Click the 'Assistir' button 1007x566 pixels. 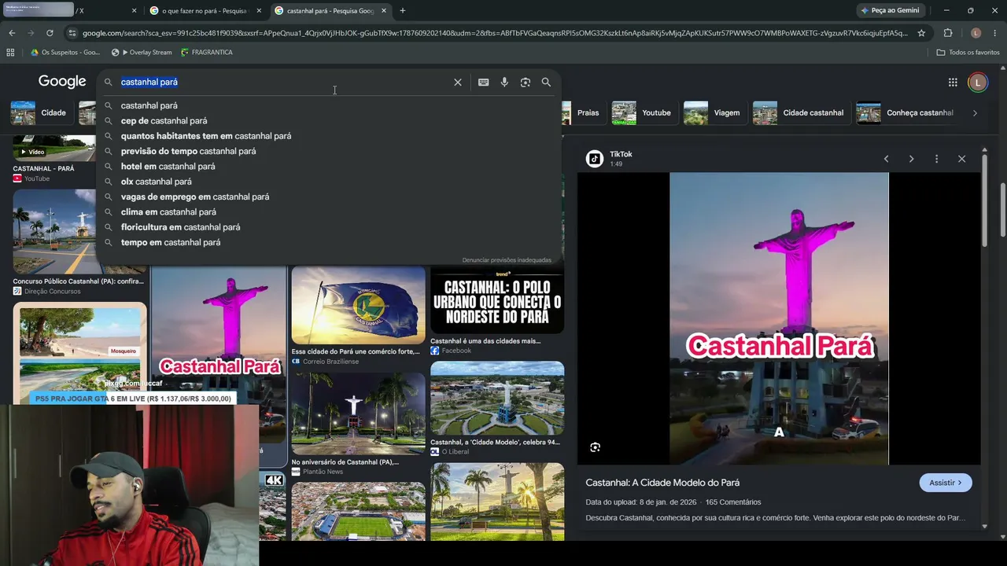(x=946, y=483)
